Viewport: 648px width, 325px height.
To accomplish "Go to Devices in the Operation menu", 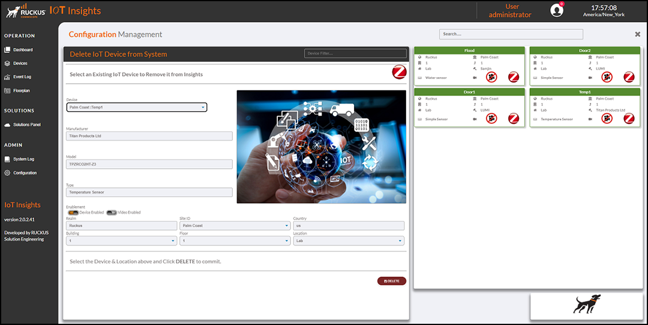I will coord(20,63).
